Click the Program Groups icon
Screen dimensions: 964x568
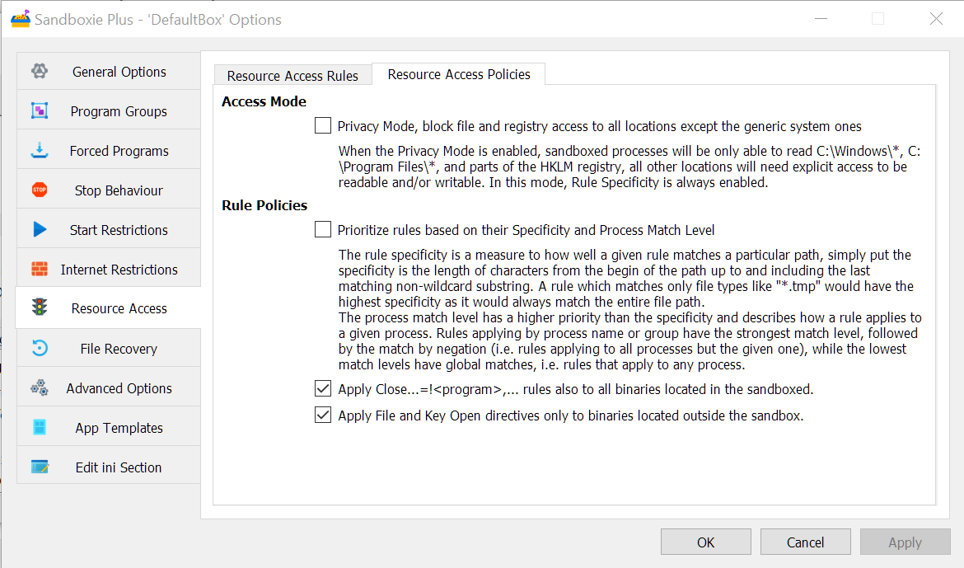40,111
